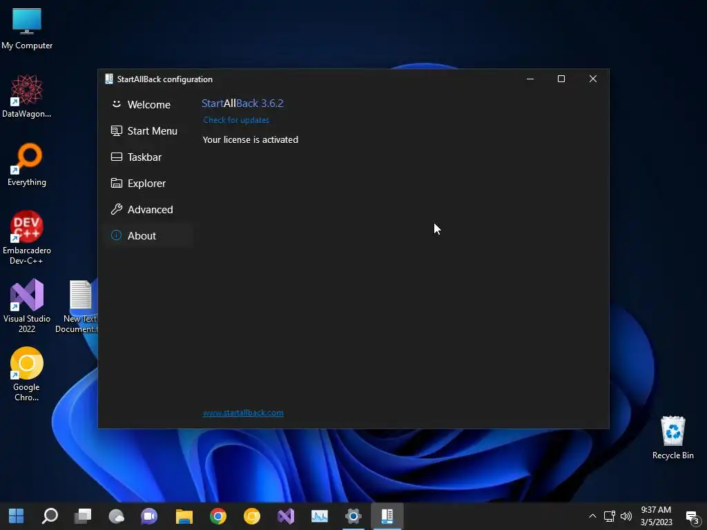
Task: Select the Visual Studio 2022 desktop shortcut
Action: pos(27,306)
